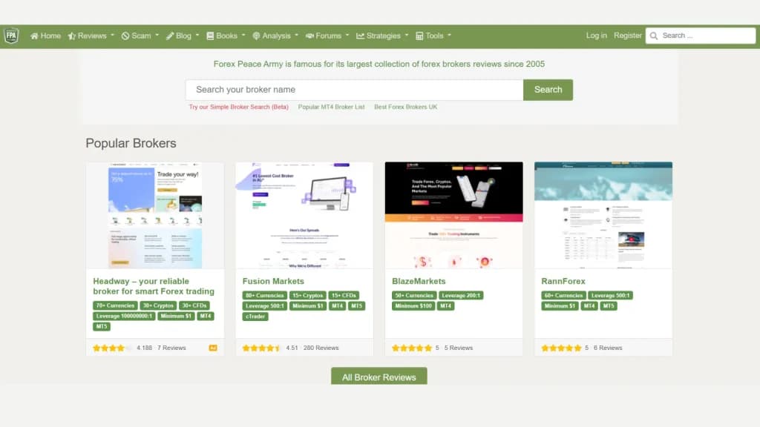Click the Home house icon
Screen dimensions: 760x427
[x=34, y=36]
